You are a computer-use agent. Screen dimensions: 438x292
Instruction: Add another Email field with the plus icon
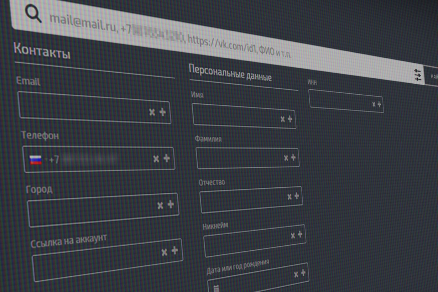click(x=162, y=112)
